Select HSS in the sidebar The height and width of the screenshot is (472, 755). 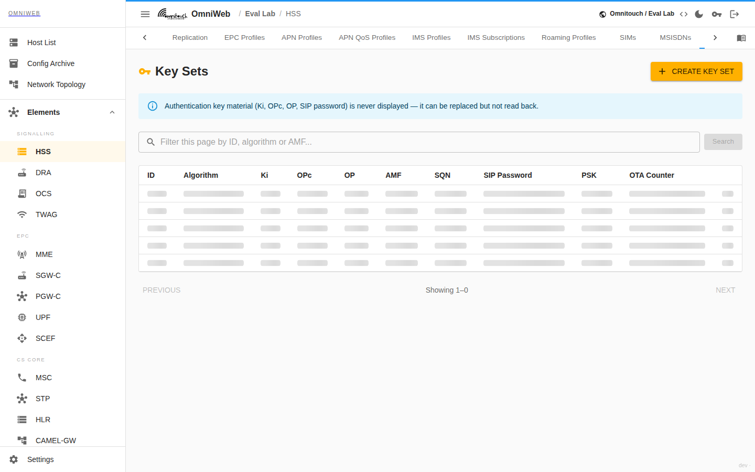63,152
